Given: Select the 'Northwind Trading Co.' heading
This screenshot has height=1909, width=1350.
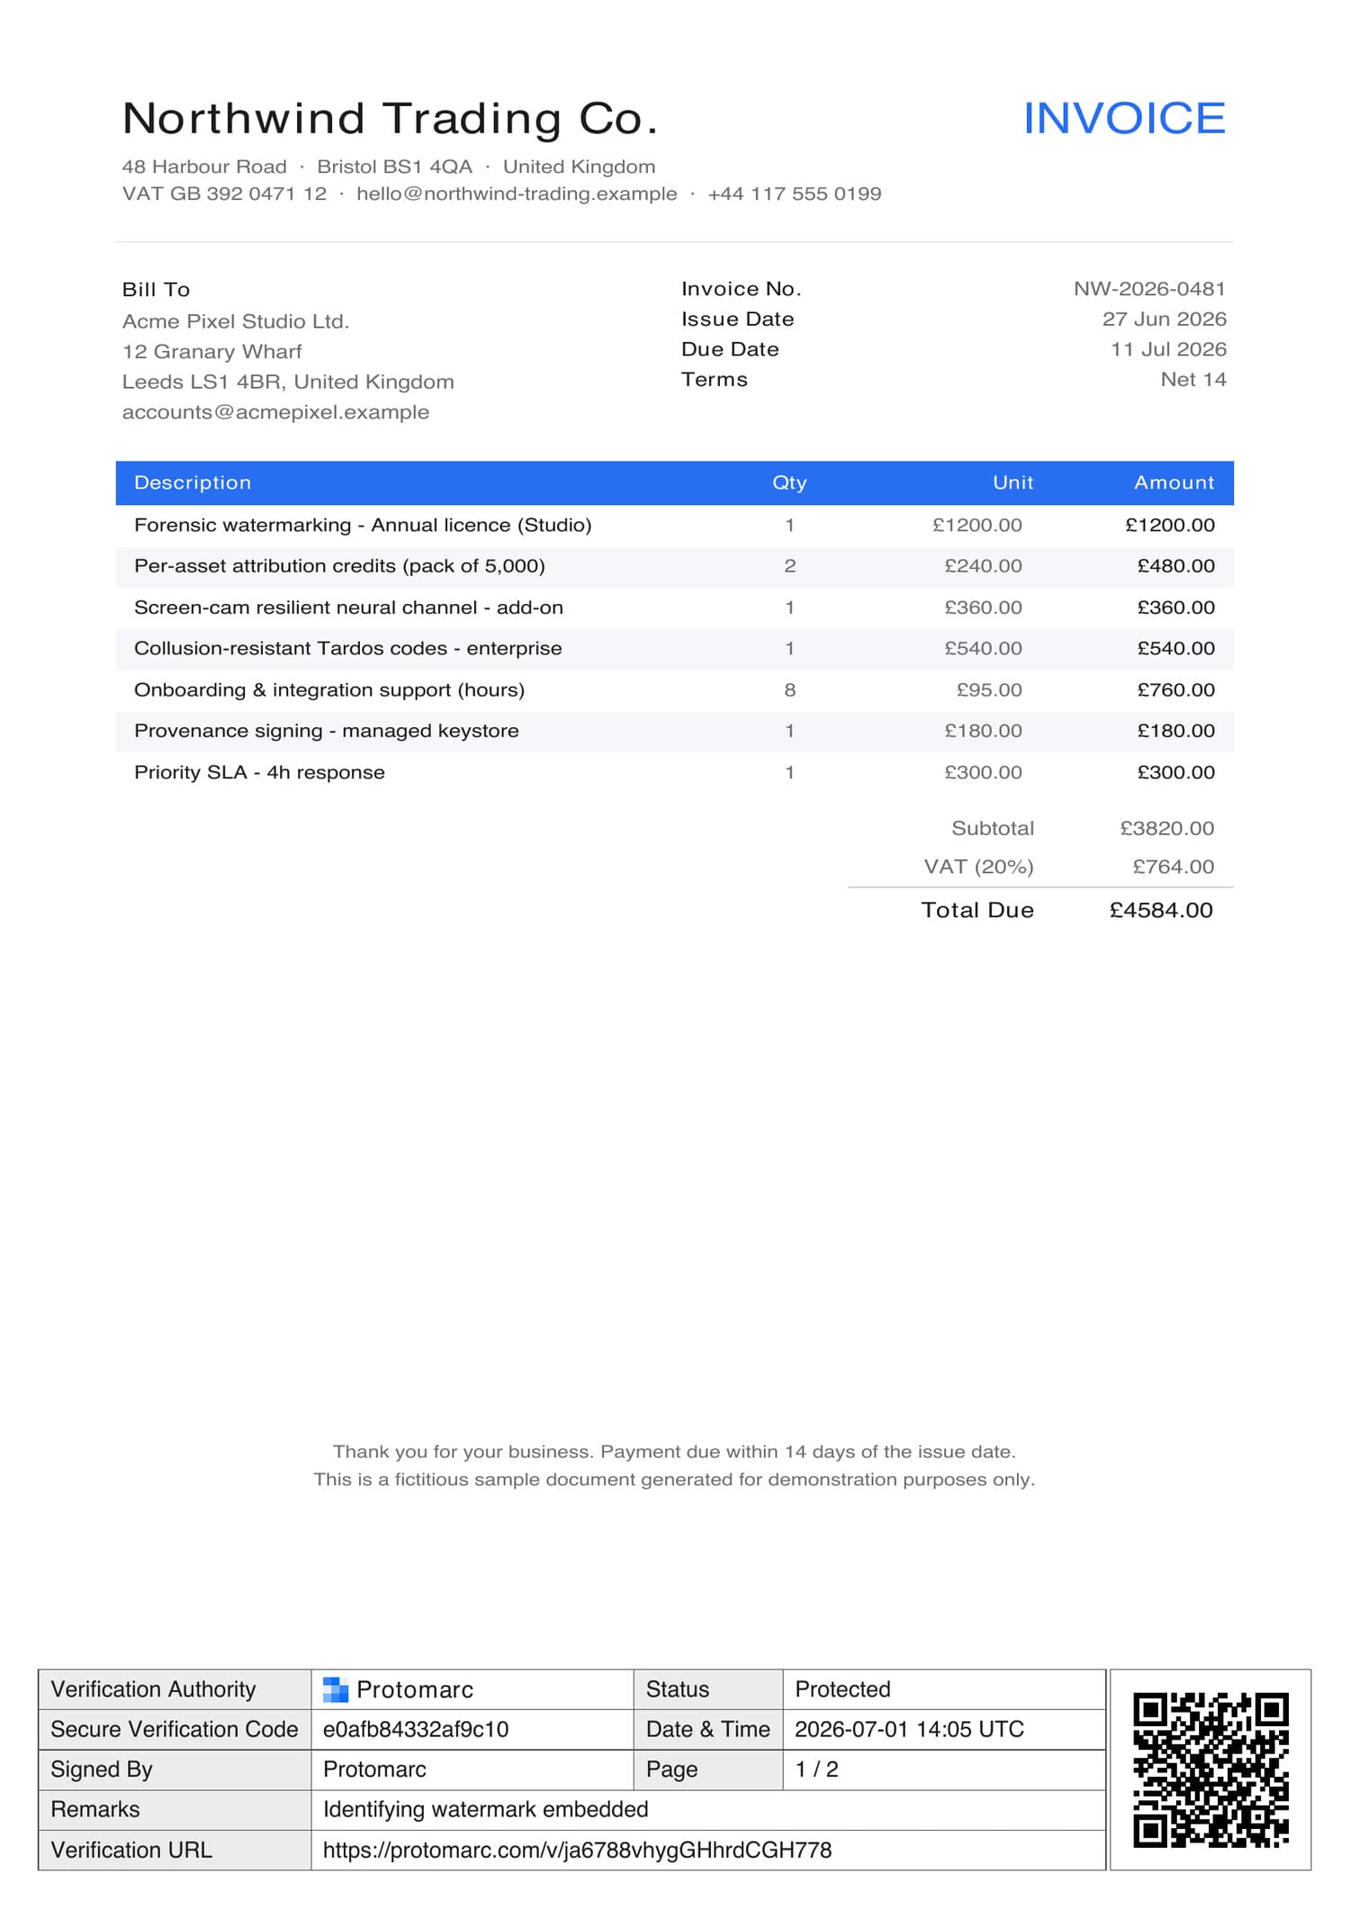Looking at the screenshot, I should [x=390, y=119].
